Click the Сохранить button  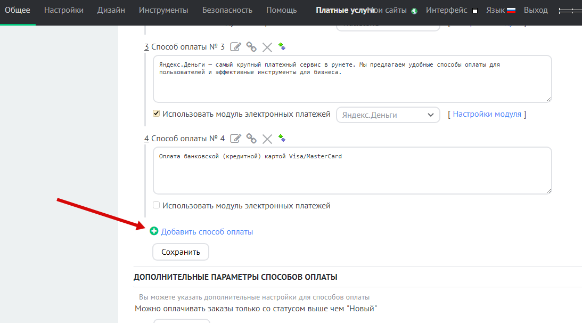[181, 252]
